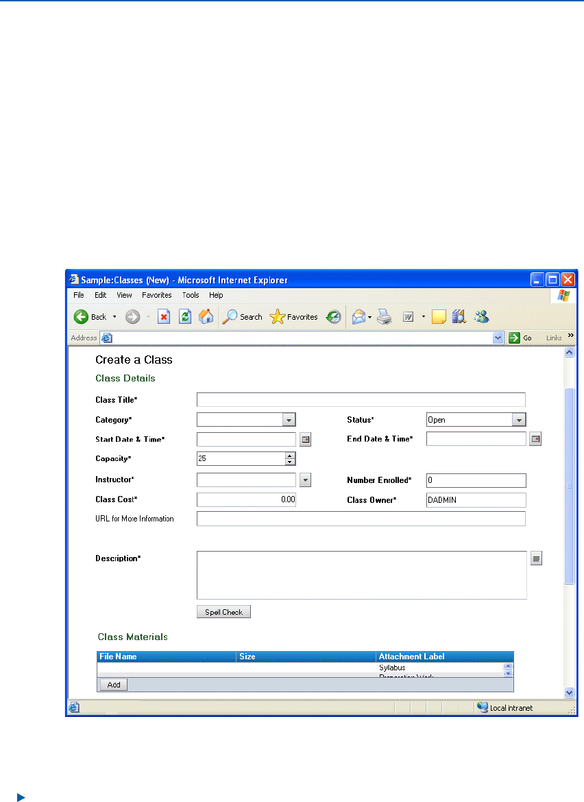584x802 pixels.
Task: Click the Number Enrolled field
Action: pos(476,480)
